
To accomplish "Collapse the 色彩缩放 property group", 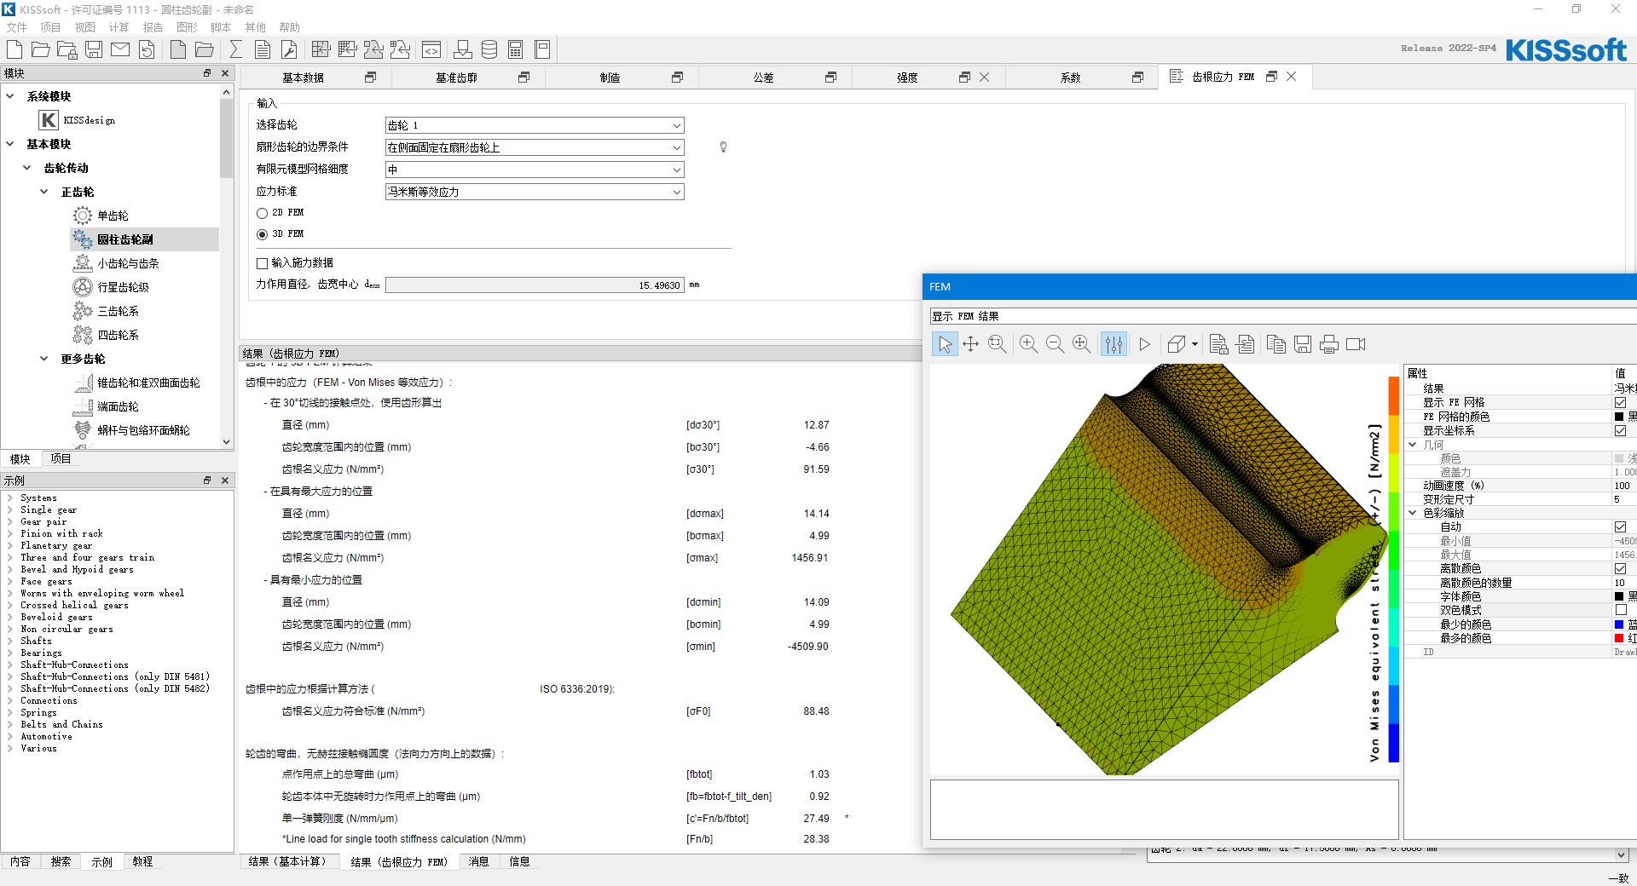I will point(1413,513).
